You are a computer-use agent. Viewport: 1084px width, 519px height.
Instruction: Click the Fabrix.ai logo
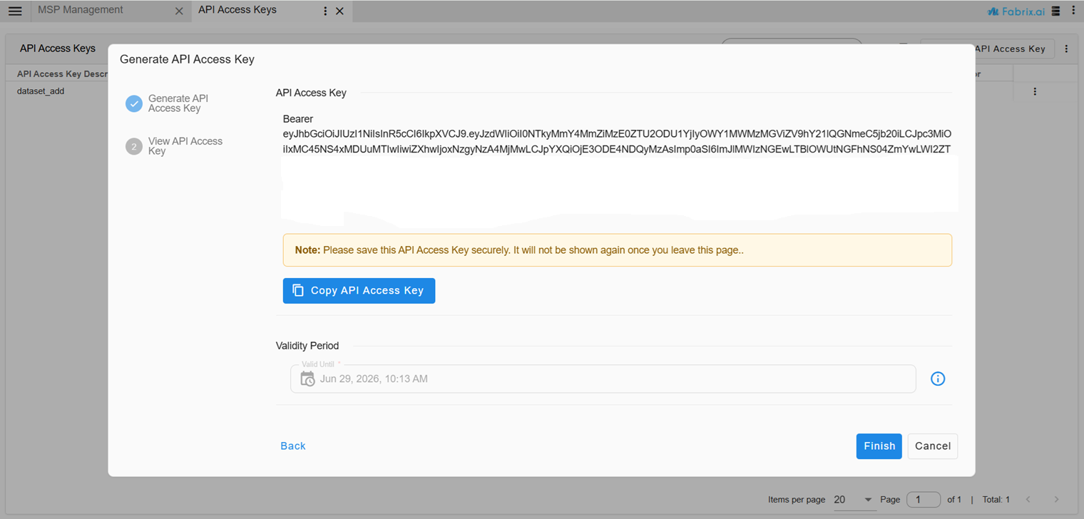(1016, 11)
